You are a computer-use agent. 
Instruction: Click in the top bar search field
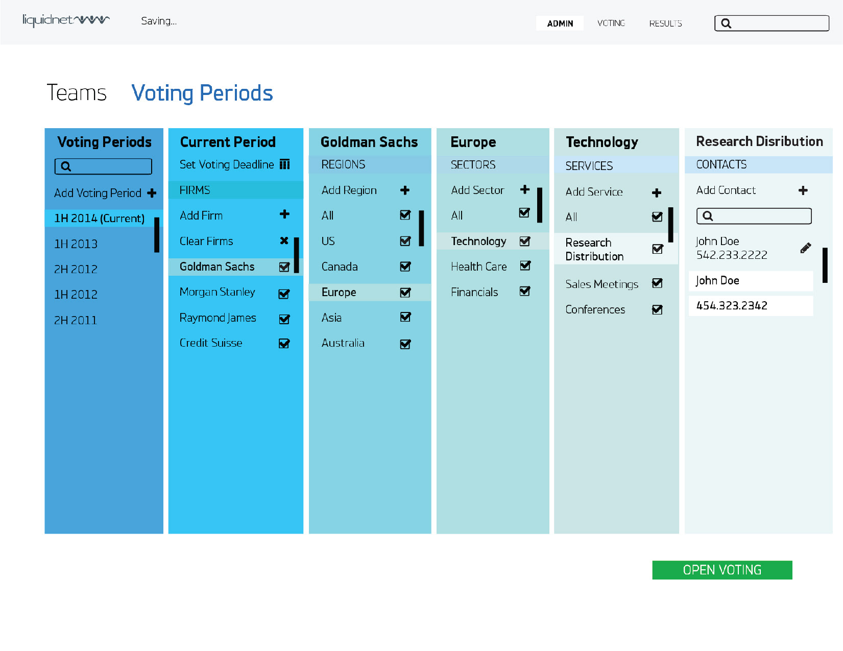[x=772, y=23]
